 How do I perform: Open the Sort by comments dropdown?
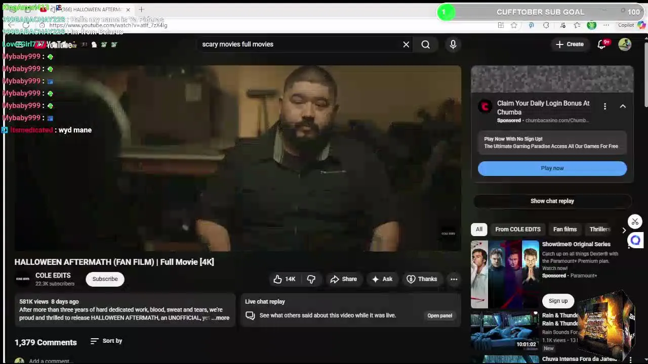pyautogui.click(x=106, y=341)
